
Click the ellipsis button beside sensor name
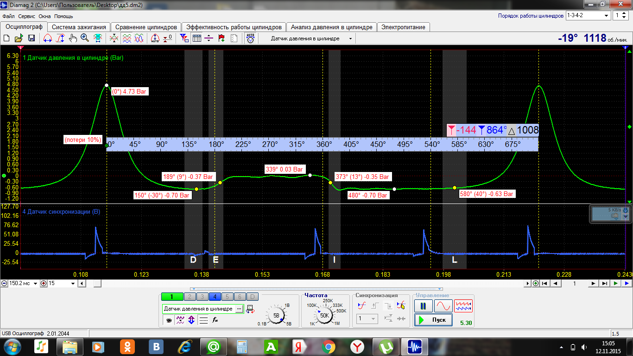239,309
